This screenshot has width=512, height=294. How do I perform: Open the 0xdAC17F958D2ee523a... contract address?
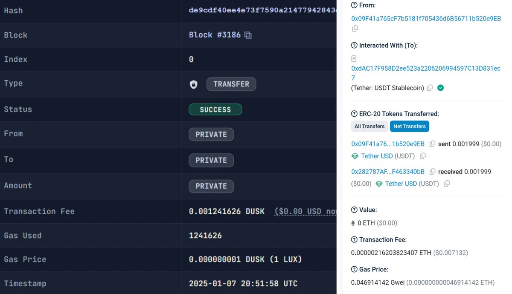[x=426, y=73]
